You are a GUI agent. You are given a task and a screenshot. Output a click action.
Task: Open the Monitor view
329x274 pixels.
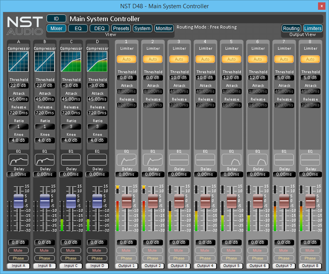(164, 28)
